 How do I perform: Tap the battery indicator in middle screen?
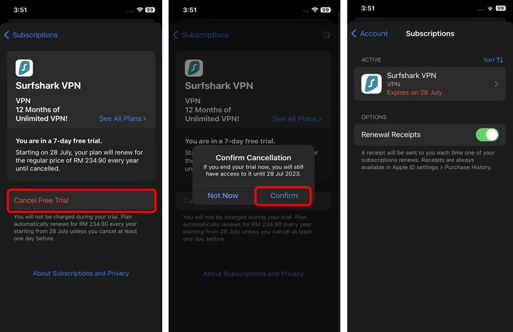[x=326, y=10]
